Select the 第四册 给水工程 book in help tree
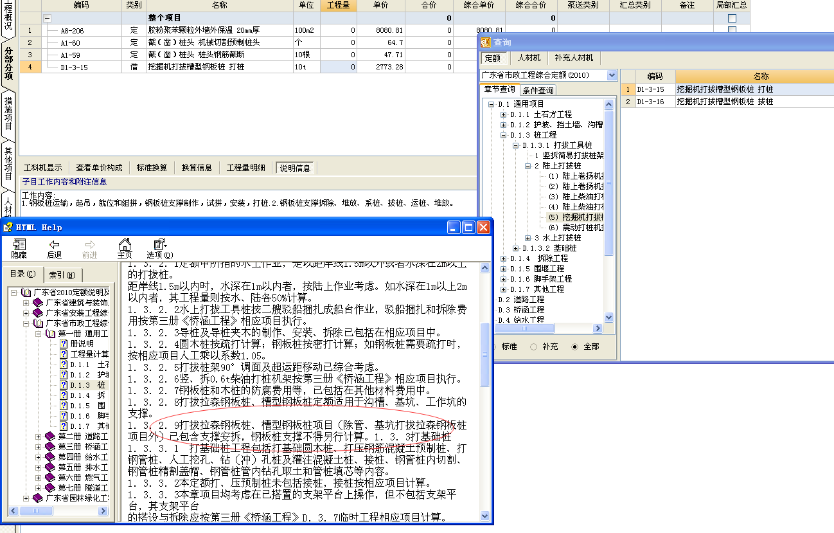 click(x=77, y=456)
